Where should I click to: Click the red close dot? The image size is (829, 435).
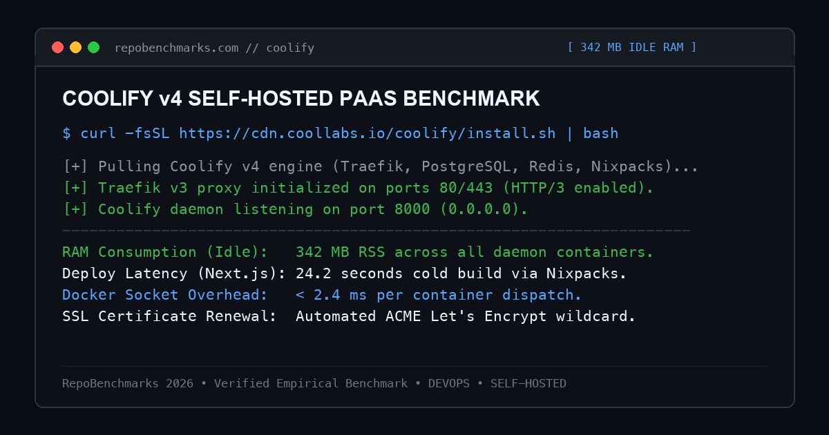click(57, 48)
